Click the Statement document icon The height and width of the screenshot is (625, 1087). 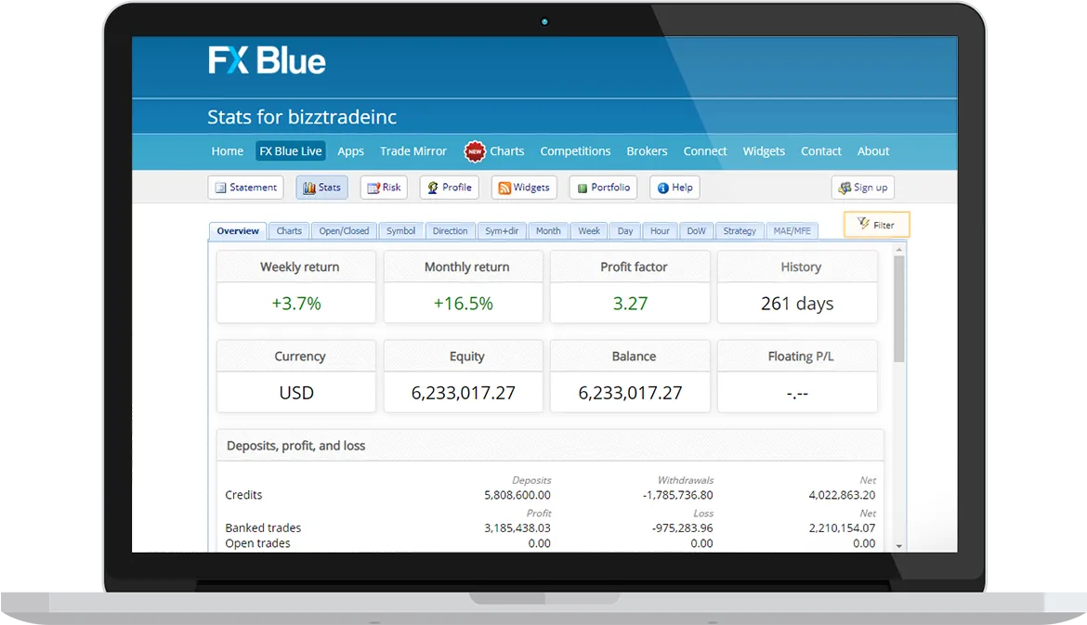[220, 188]
